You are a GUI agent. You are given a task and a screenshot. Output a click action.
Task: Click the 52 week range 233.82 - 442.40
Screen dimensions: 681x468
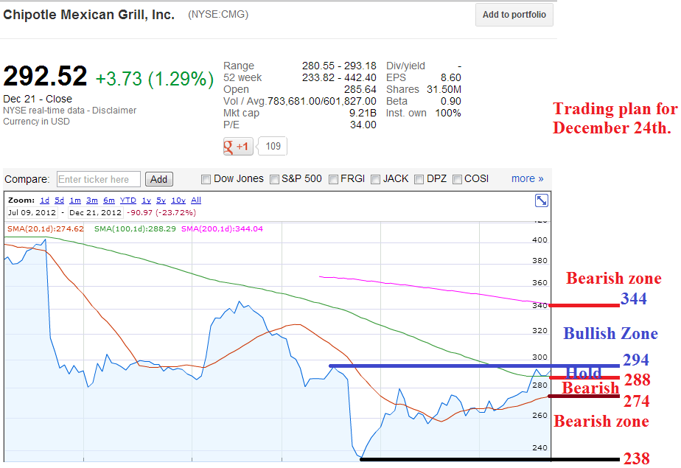(x=339, y=77)
